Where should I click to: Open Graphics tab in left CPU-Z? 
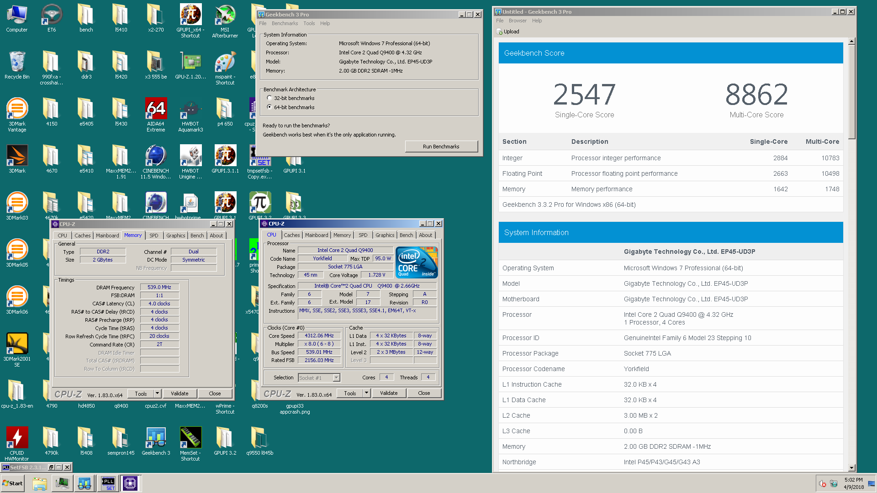[x=176, y=236]
